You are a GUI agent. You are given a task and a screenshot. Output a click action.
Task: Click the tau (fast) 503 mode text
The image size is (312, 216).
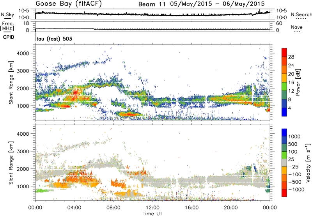(x=54, y=39)
